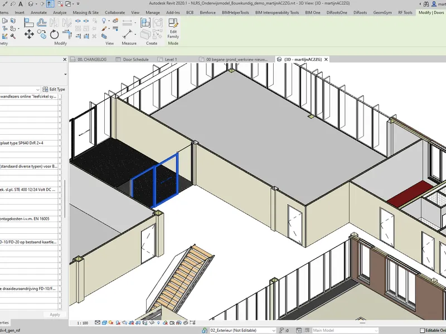
Task: Activate the Copy tool
Action: [42, 35]
